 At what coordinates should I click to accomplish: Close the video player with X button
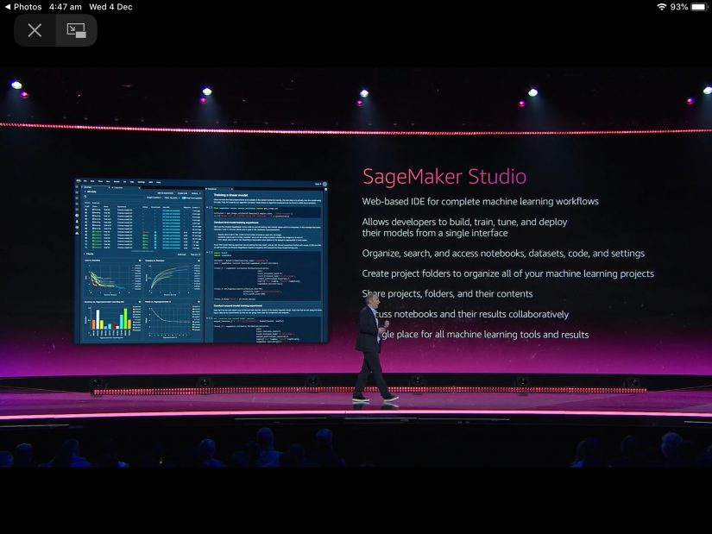click(35, 30)
